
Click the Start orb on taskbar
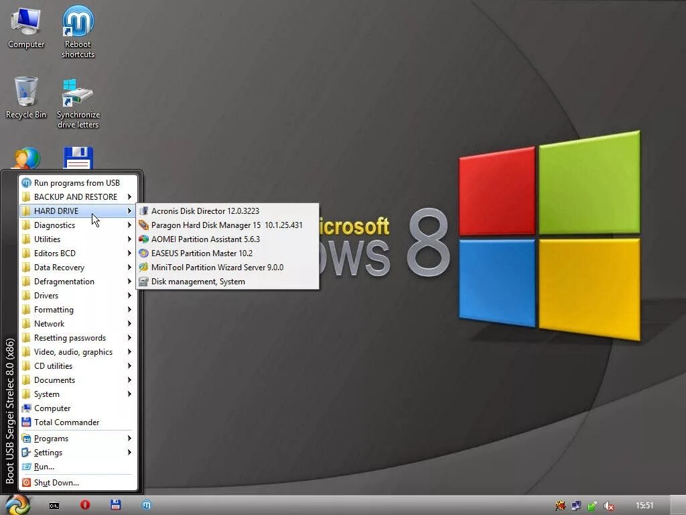[17, 504]
